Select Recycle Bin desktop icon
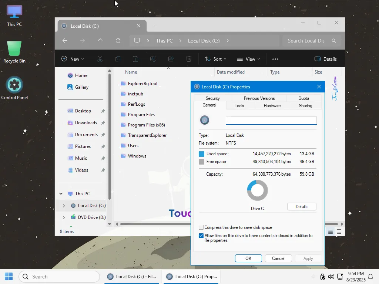379x284 pixels. tap(14, 52)
